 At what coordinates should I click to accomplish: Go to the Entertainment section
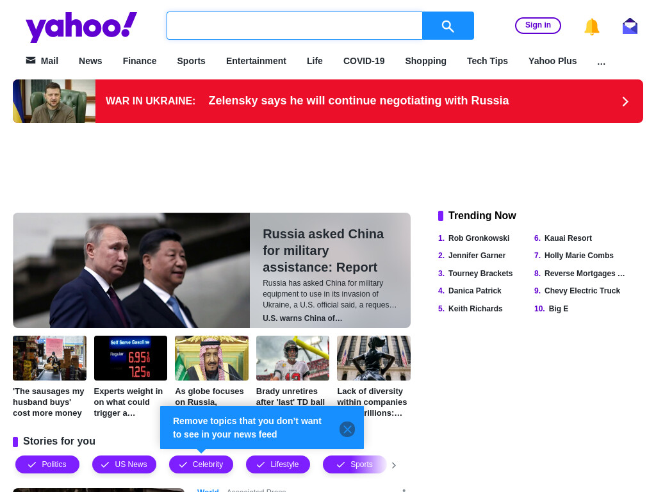(x=256, y=61)
